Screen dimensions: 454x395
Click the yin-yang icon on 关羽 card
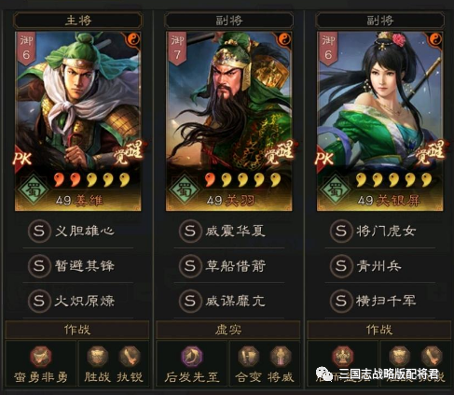[x=284, y=39]
